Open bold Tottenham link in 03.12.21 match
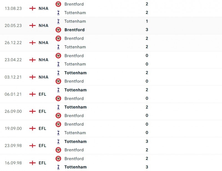Viewport: 222px width, 171px height. (75, 73)
